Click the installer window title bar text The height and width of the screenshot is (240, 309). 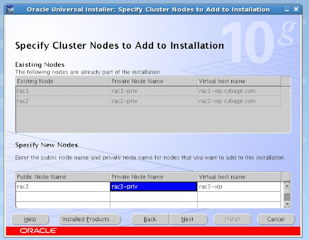click(x=148, y=10)
